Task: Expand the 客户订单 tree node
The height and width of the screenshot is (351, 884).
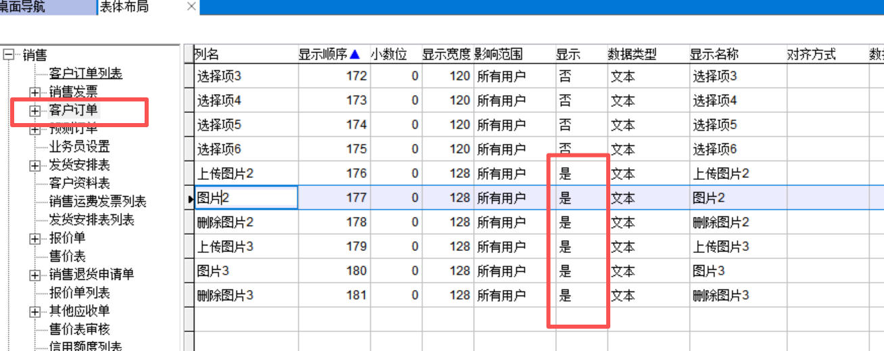Action: pyautogui.click(x=34, y=110)
